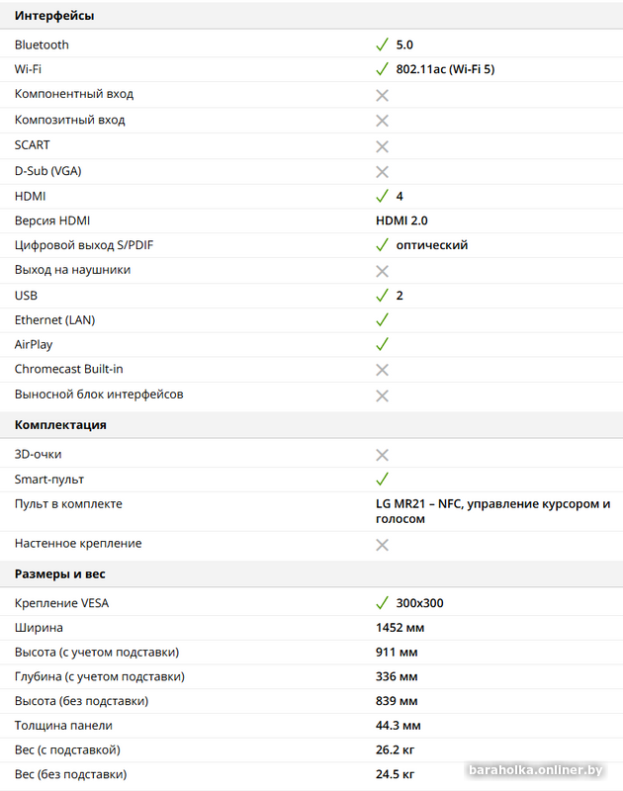This screenshot has height=791, width=623.
Task: Click the green checkmark for Крепление VESA
Action: (x=382, y=603)
